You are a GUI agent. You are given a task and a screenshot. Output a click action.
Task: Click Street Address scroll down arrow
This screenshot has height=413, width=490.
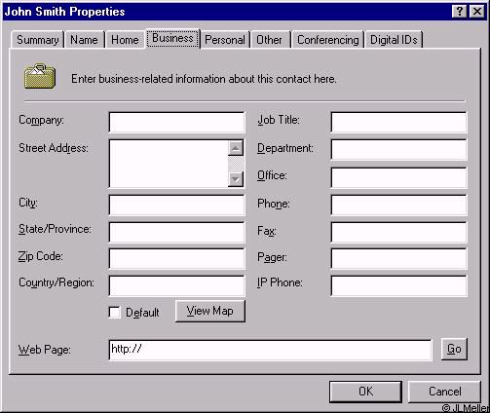(236, 179)
